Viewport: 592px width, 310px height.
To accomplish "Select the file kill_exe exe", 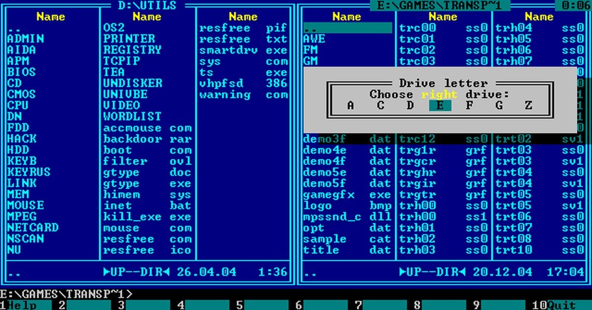I will (x=148, y=217).
